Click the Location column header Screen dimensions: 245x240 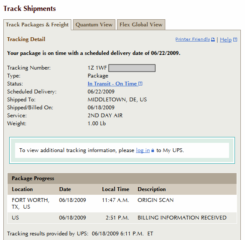coord(22,189)
